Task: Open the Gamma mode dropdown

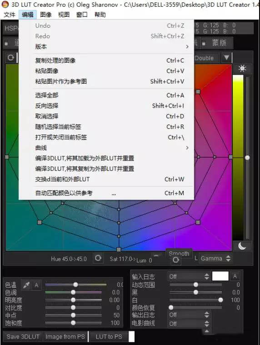Action: point(215,258)
